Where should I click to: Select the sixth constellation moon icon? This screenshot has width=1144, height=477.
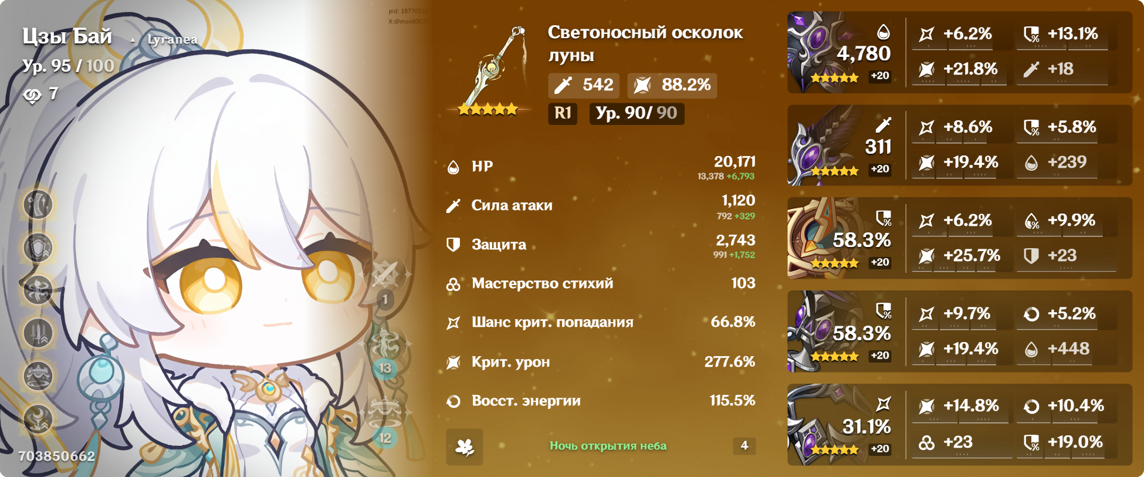[x=38, y=419]
